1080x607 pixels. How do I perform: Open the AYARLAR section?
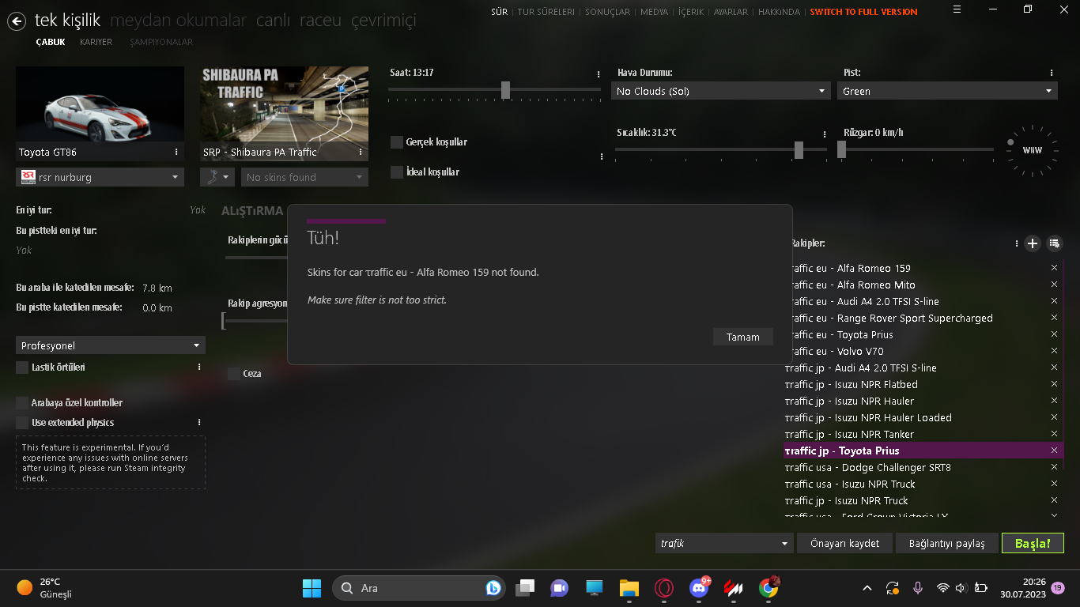731,12
